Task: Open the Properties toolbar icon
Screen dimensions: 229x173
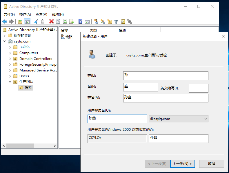Action: pyautogui.click(x=58, y=22)
